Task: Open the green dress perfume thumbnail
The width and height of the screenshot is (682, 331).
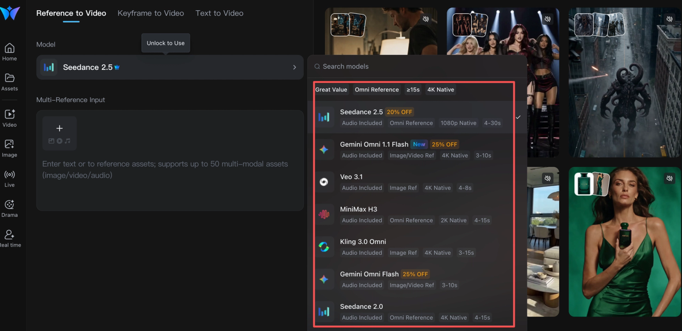Action: (x=624, y=242)
